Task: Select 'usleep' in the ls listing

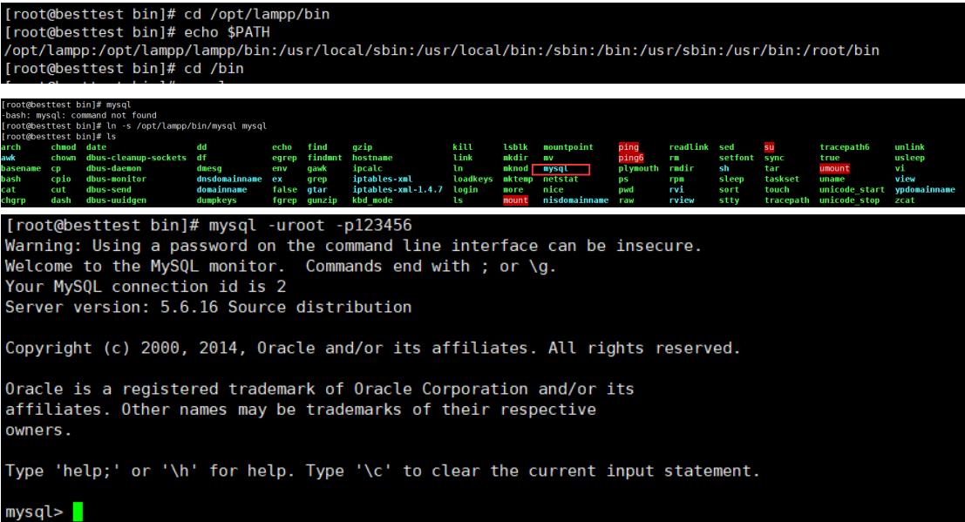Action: click(909, 158)
